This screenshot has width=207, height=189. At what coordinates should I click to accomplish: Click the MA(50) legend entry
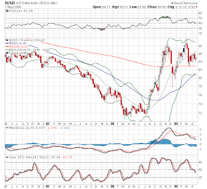pyautogui.click(x=16, y=43)
